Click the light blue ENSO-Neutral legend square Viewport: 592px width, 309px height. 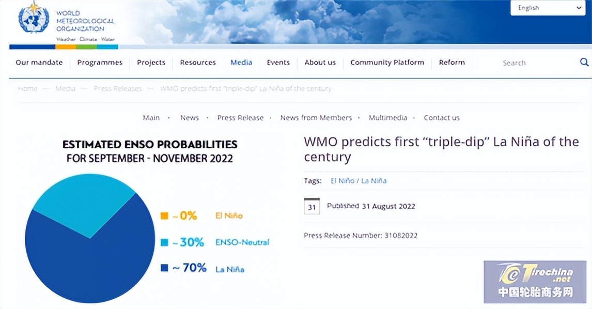click(x=164, y=242)
